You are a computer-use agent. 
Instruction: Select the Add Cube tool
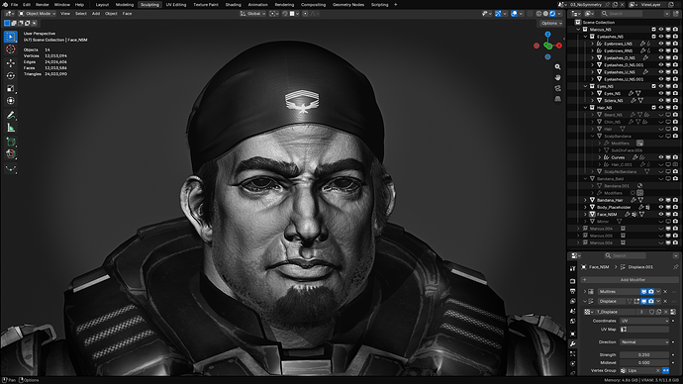tap(11, 142)
